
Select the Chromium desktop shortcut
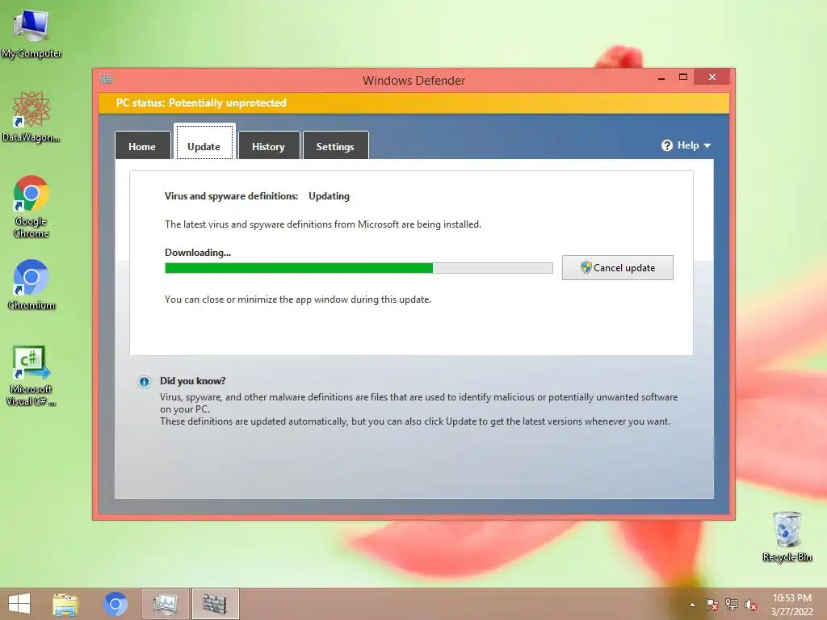click(31, 285)
